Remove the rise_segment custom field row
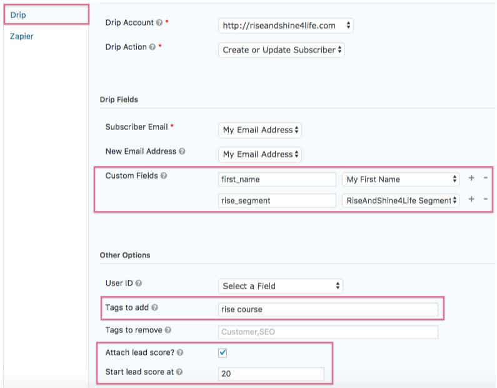497x388 pixels. (x=486, y=200)
